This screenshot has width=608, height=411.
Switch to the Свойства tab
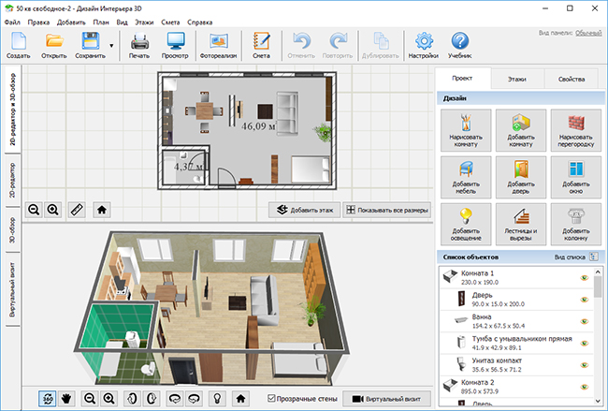point(572,79)
